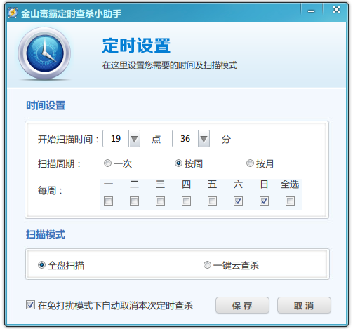
Task: Click the 扫描周期 label
Action: [59, 164]
